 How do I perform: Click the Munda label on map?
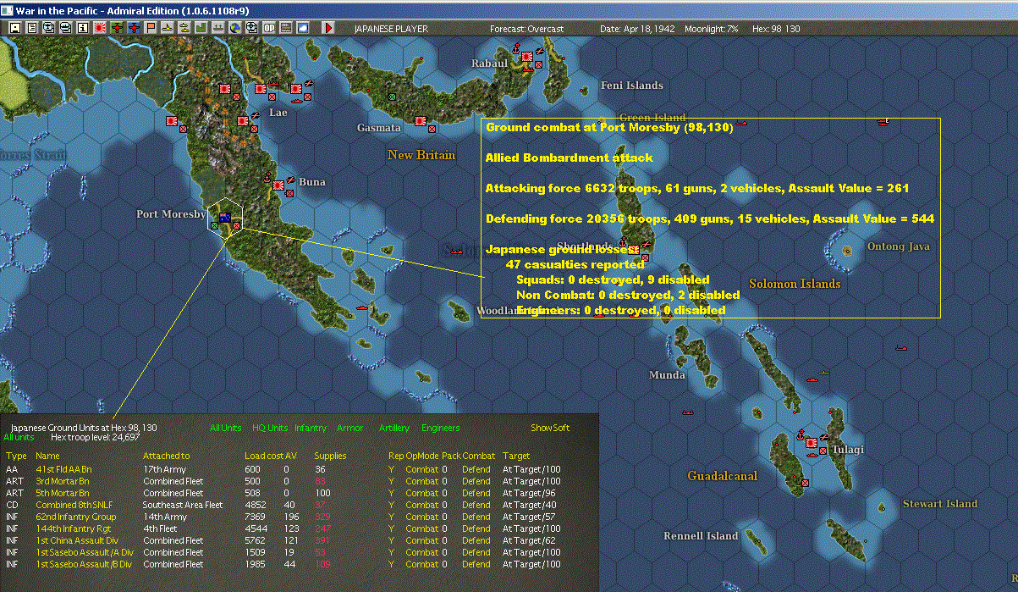pos(668,374)
